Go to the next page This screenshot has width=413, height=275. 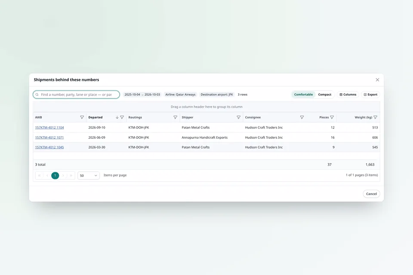coord(63,175)
